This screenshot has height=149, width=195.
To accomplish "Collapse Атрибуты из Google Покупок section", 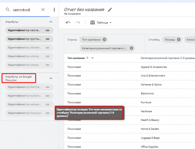I will [x=51, y=78].
